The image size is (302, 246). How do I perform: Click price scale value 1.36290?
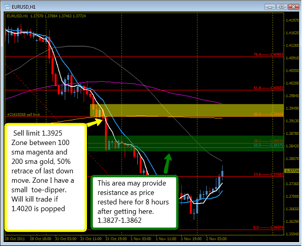(x=292, y=221)
